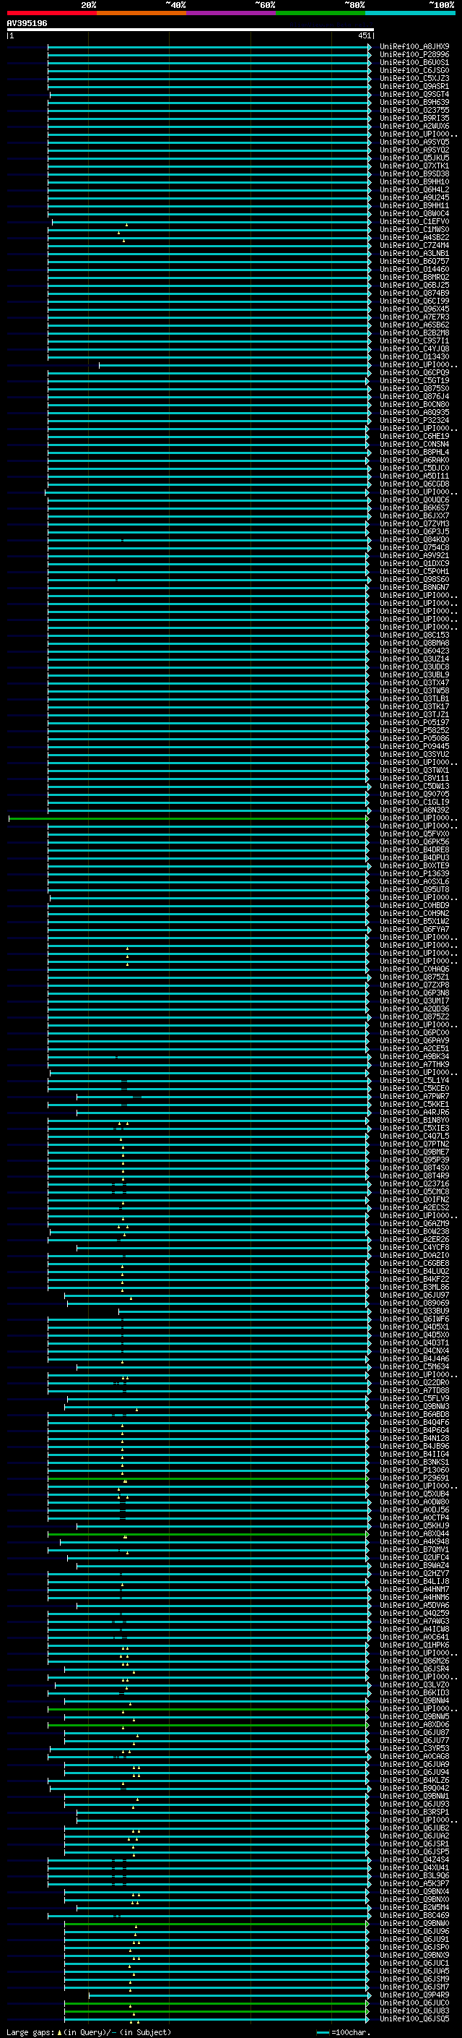Select hit label UniRef100_C1EFV0
462x2038 pixels.
click(414, 221)
